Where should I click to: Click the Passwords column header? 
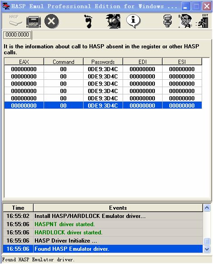(103, 62)
